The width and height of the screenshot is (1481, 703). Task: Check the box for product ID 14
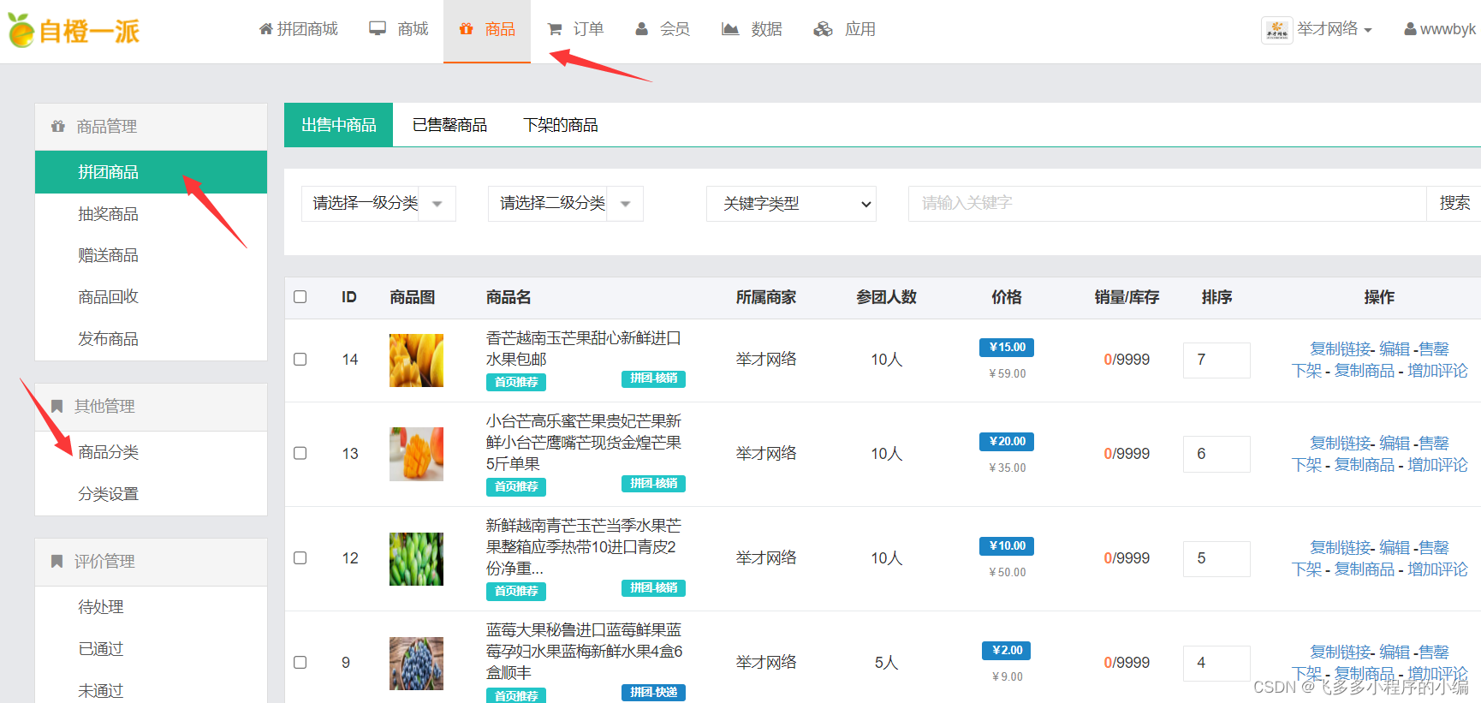tap(300, 360)
